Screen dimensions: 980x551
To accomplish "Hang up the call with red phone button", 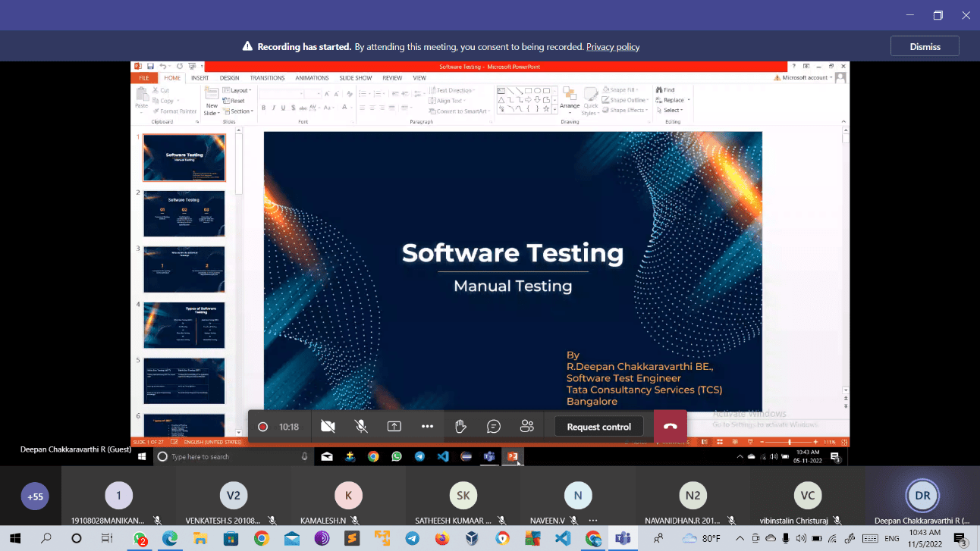I will point(670,427).
